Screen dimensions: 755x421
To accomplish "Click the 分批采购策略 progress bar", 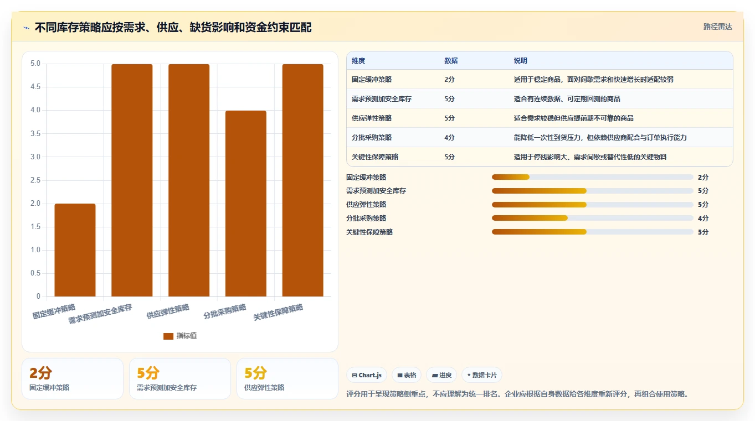I will click(x=593, y=219).
